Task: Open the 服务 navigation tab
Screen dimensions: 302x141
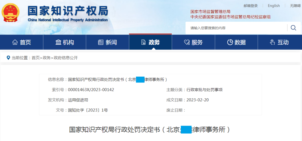Action: pos(194,42)
